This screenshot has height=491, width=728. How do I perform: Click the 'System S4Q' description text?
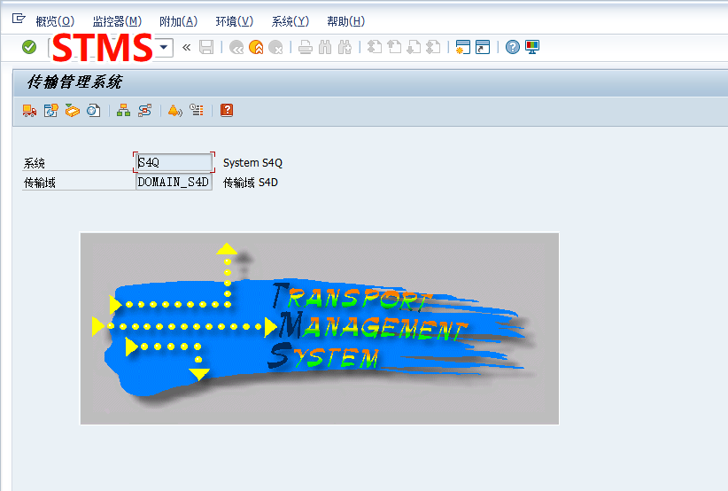tap(252, 162)
